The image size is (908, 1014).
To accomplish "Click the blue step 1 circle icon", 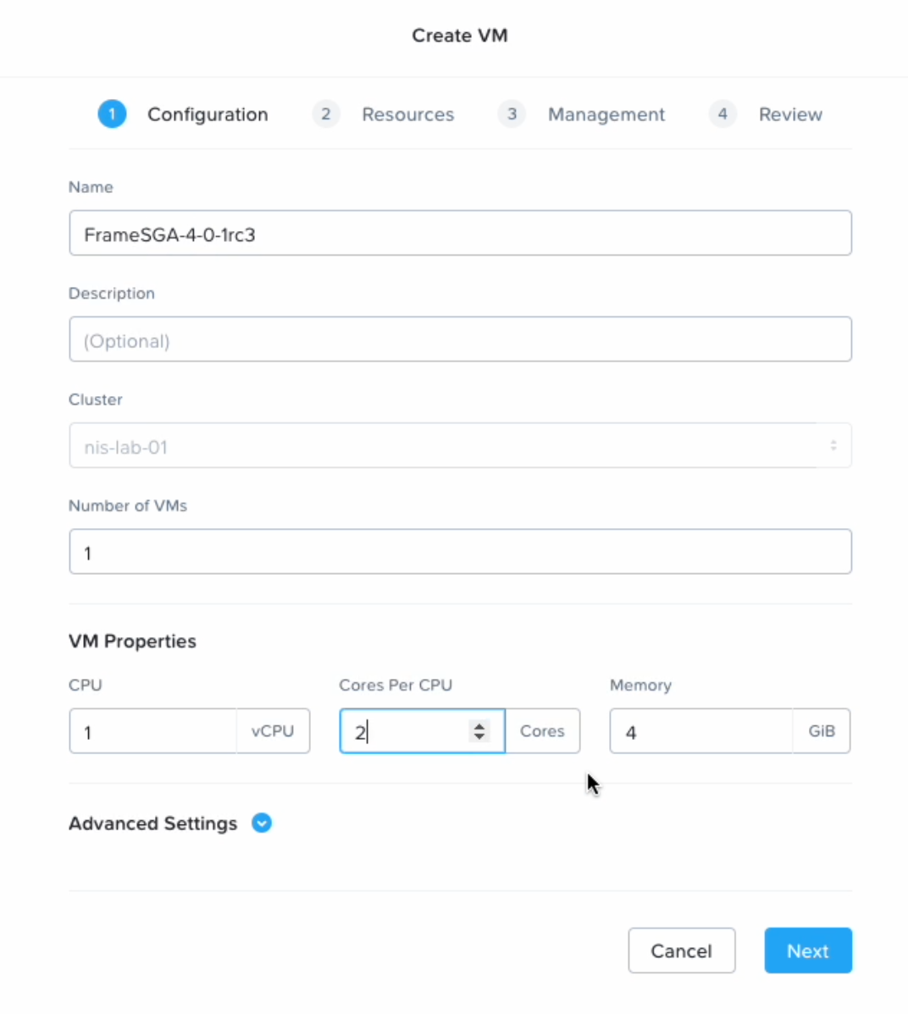I will pos(112,113).
